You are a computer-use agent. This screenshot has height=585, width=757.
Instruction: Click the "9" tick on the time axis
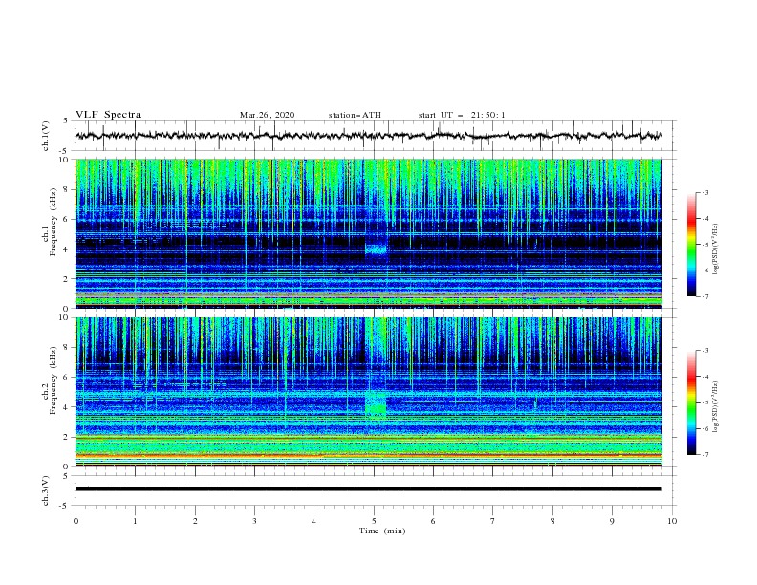coord(612,521)
